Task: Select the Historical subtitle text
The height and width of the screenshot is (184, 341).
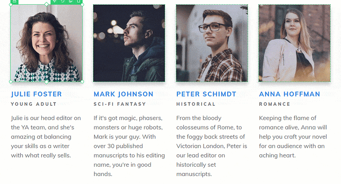Action: tap(196, 104)
